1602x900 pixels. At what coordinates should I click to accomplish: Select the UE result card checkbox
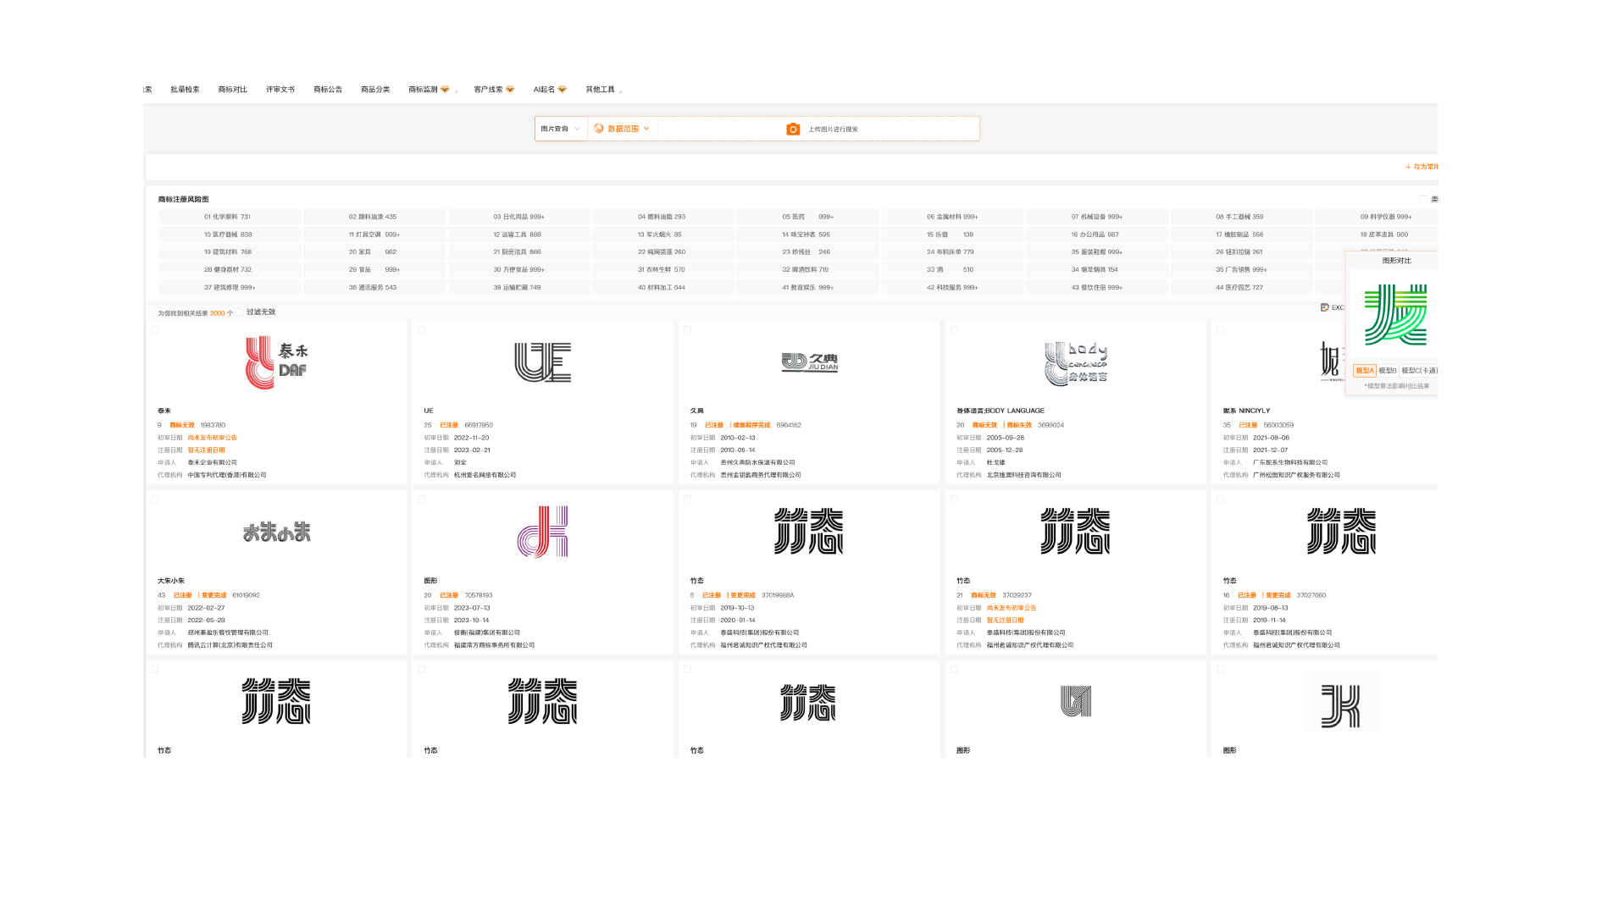click(x=421, y=330)
